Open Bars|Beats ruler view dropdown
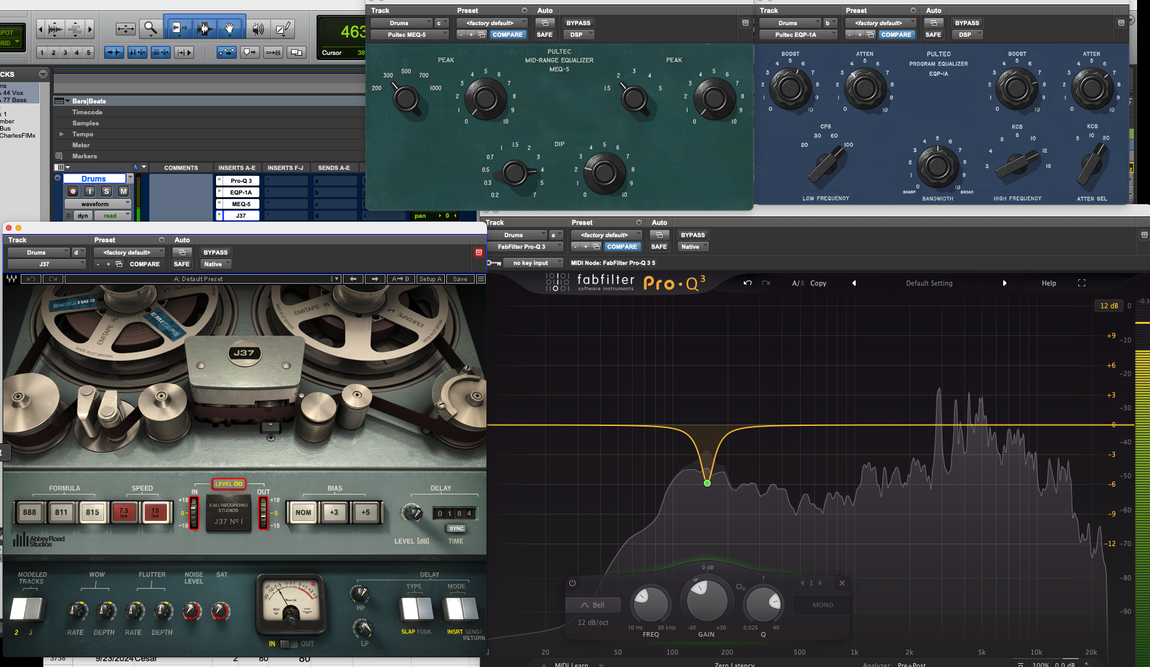 coord(63,101)
